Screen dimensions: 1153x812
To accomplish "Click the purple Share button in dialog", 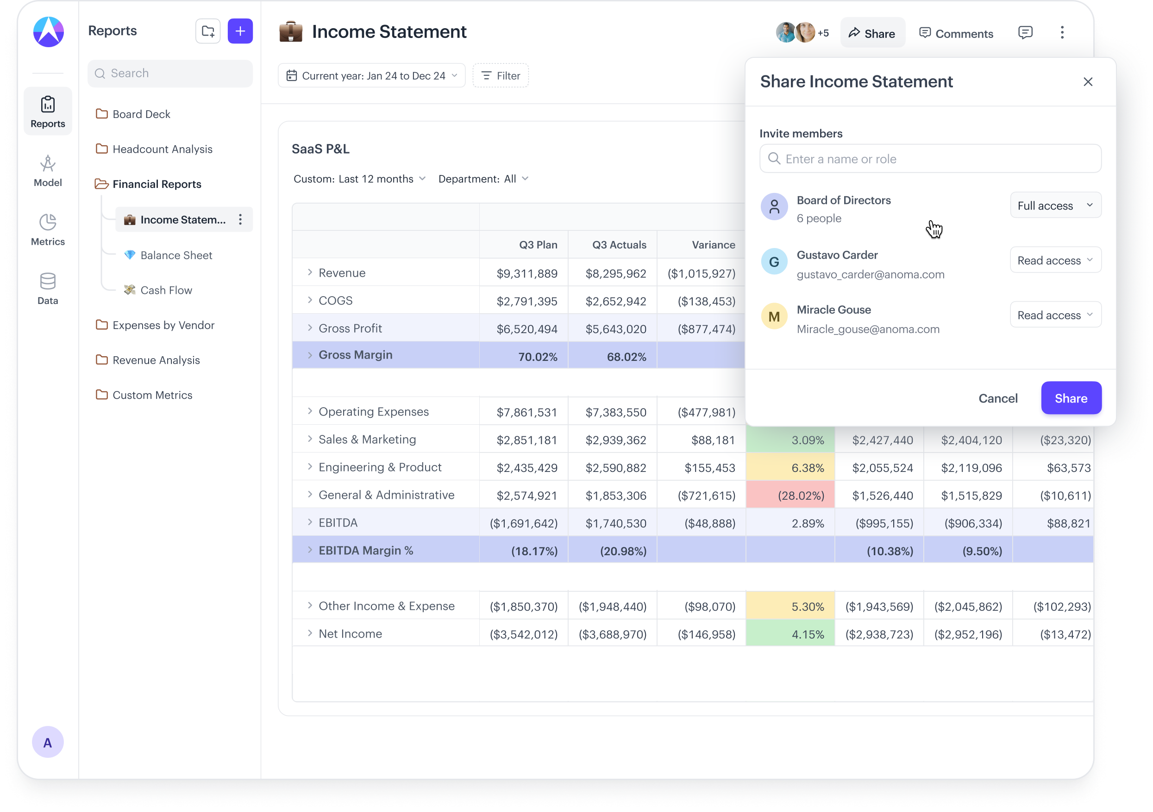I will click(x=1071, y=398).
